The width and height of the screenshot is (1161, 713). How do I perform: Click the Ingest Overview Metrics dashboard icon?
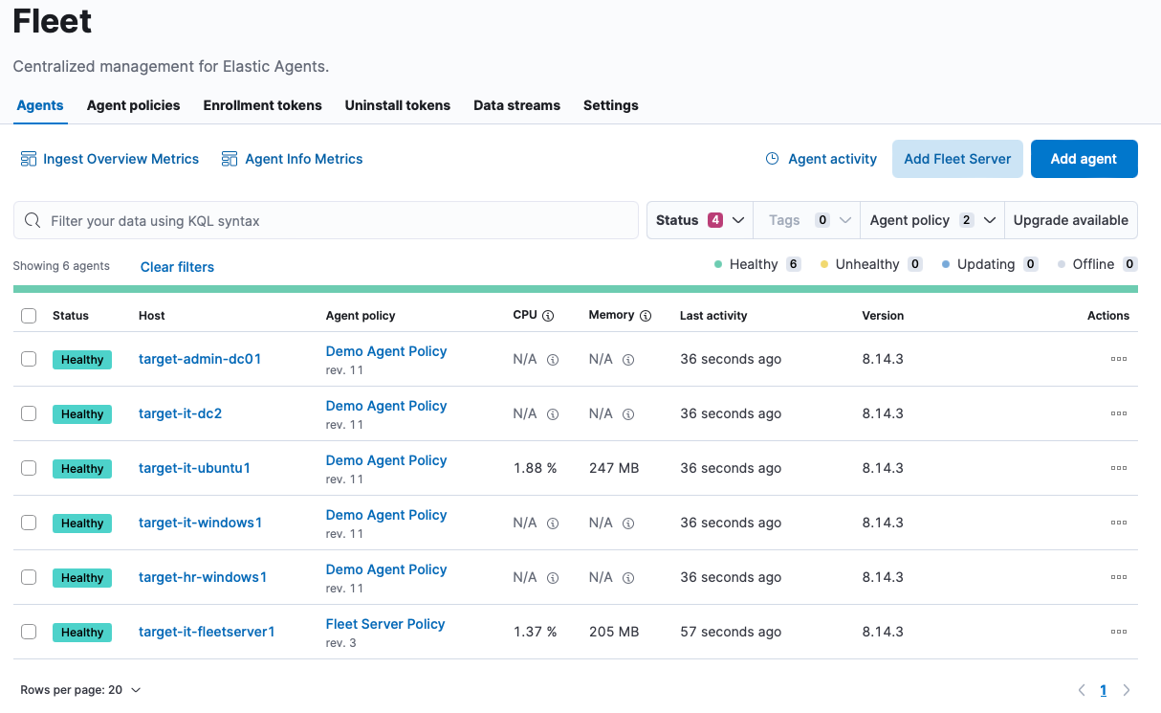pos(29,159)
